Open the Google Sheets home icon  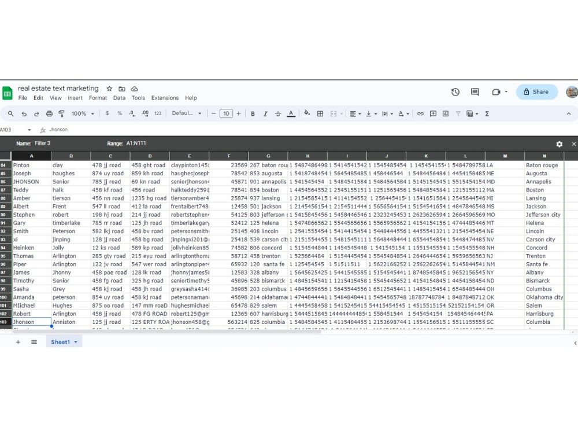click(8, 93)
